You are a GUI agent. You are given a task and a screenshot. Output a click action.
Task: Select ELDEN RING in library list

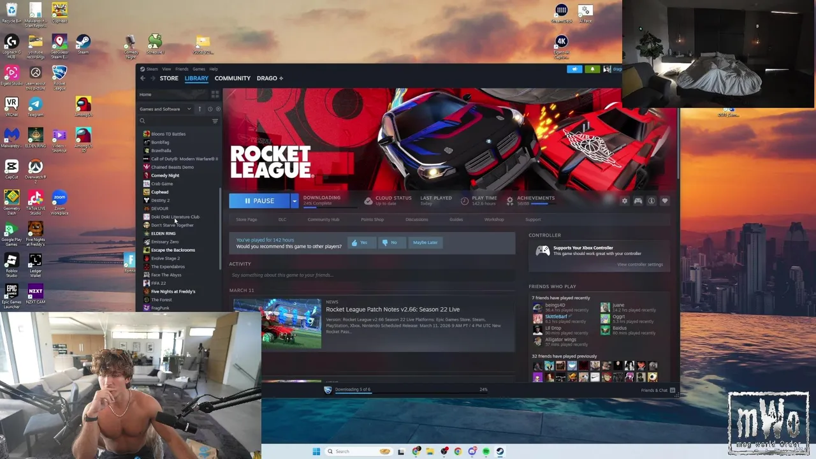[163, 233]
